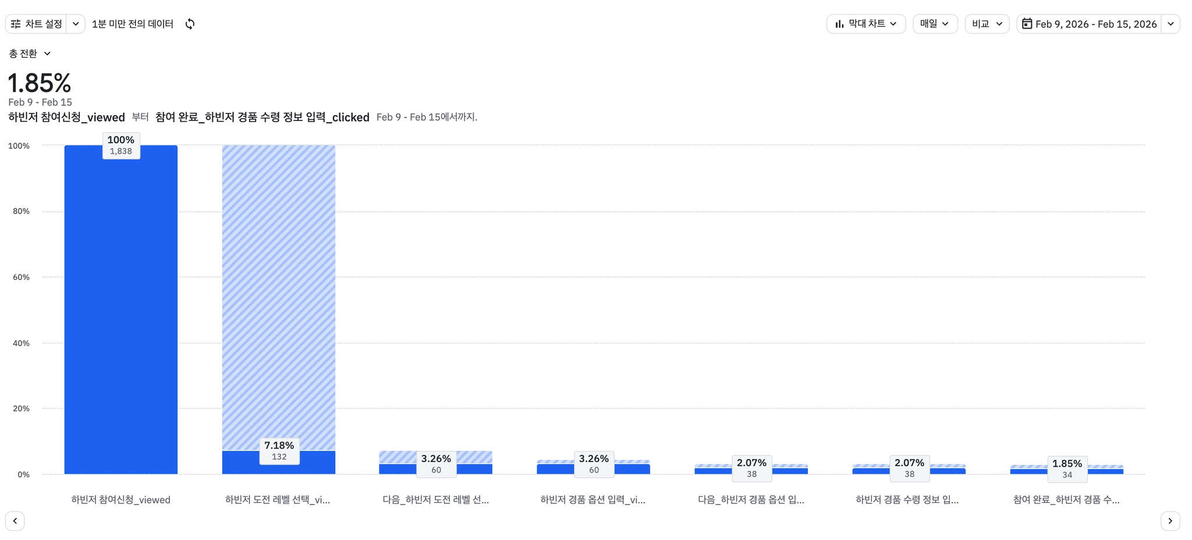
Task: Click the 참여 완료_하빈저 경품 수령 정보 입력_clicked step name
Action: [262, 118]
